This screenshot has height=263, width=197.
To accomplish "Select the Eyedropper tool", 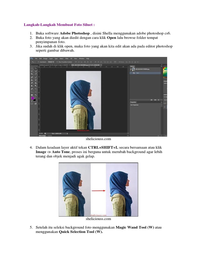I will coord(36,74).
